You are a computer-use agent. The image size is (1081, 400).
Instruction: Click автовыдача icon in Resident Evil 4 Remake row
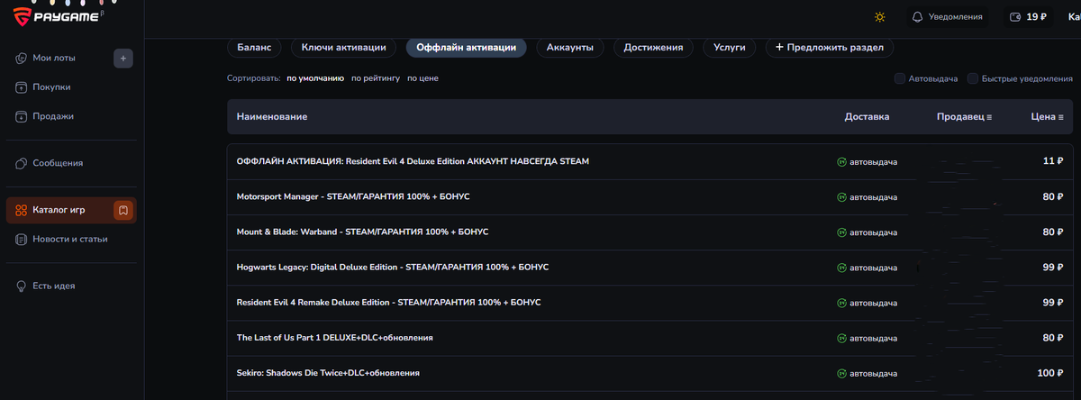pos(841,303)
